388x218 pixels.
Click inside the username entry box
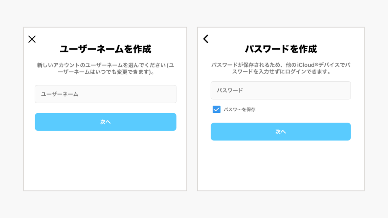[105, 94]
